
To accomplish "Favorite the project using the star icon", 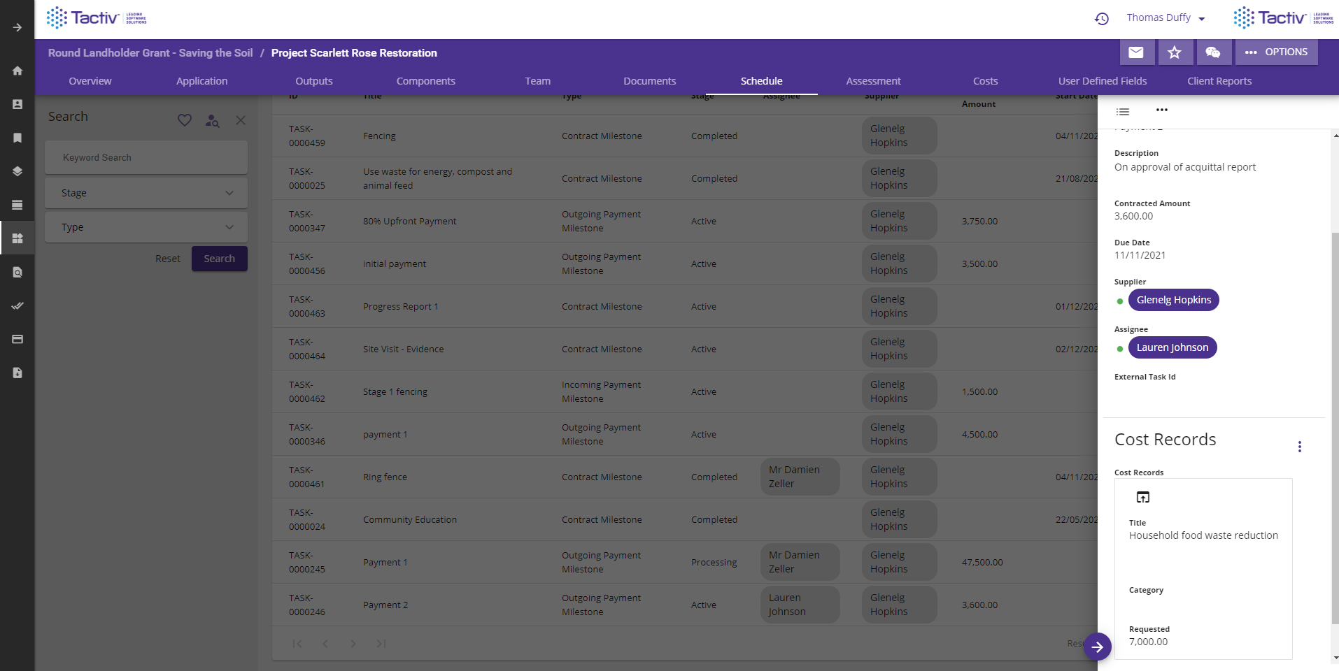I will 1175,52.
